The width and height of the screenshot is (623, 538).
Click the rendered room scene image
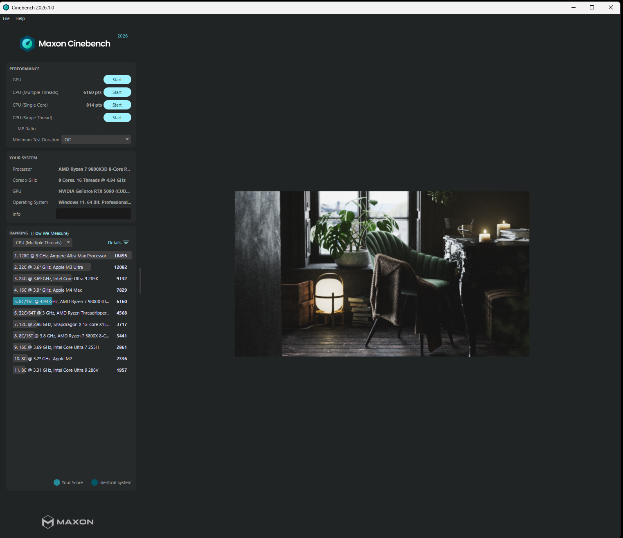coord(382,274)
